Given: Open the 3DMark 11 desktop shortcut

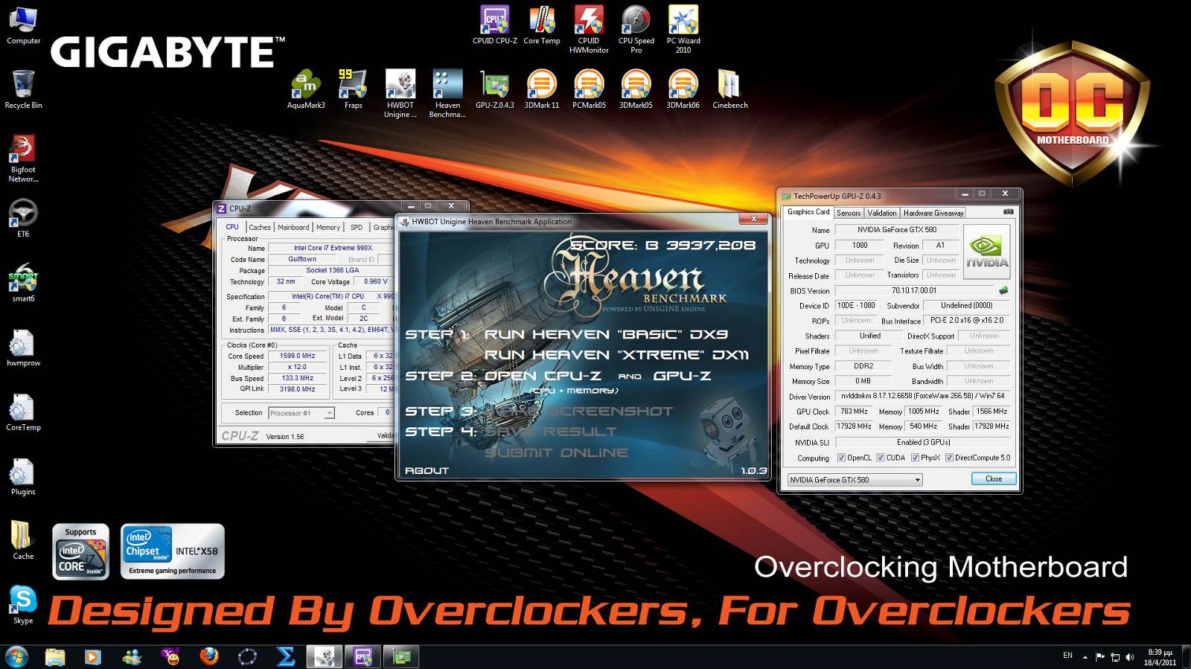Looking at the screenshot, I should pos(542,89).
